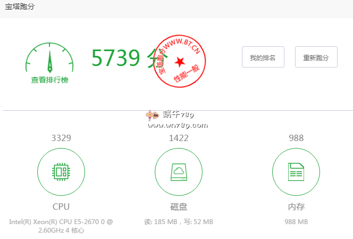Click the 宝塔跑分 title text
353x239 pixels.
coord(21,7)
